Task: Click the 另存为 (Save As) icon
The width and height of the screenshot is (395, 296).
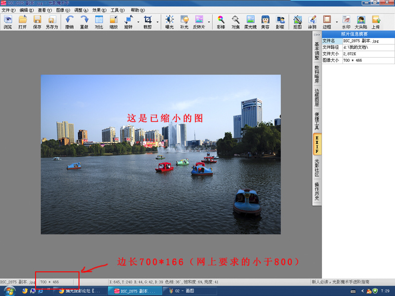Action: point(51,22)
